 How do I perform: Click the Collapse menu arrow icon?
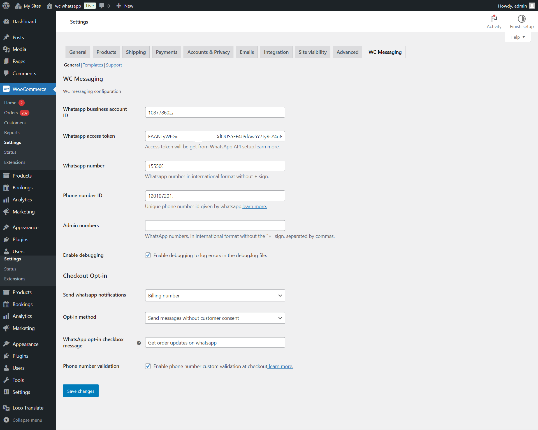click(6, 420)
